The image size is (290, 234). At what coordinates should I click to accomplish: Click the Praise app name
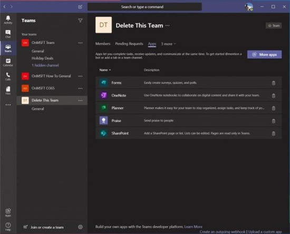pyautogui.click(x=116, y=121)
